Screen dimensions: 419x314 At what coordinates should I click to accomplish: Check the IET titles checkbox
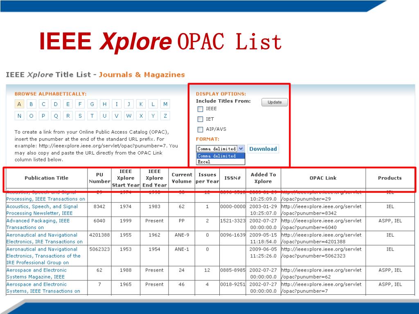pos(200,119)
